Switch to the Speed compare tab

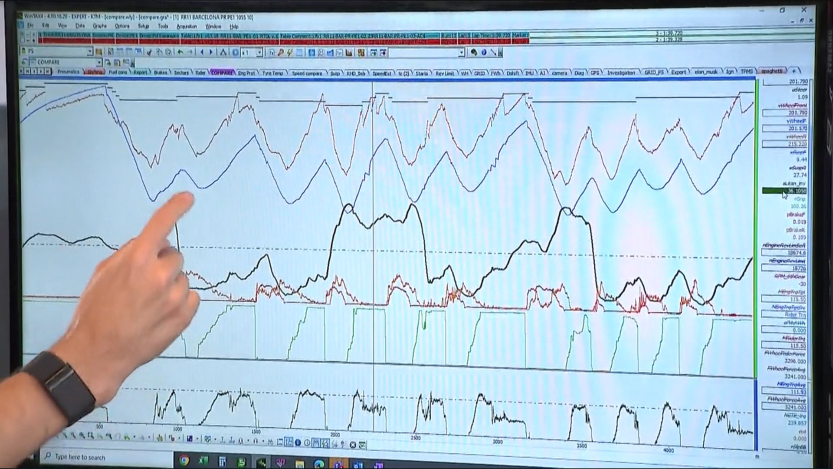click(307, 73)
